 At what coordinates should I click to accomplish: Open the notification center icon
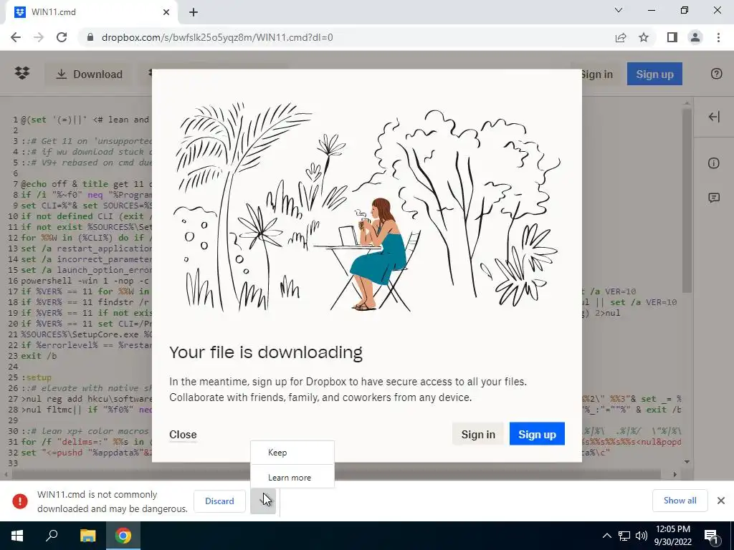point(712,536)
